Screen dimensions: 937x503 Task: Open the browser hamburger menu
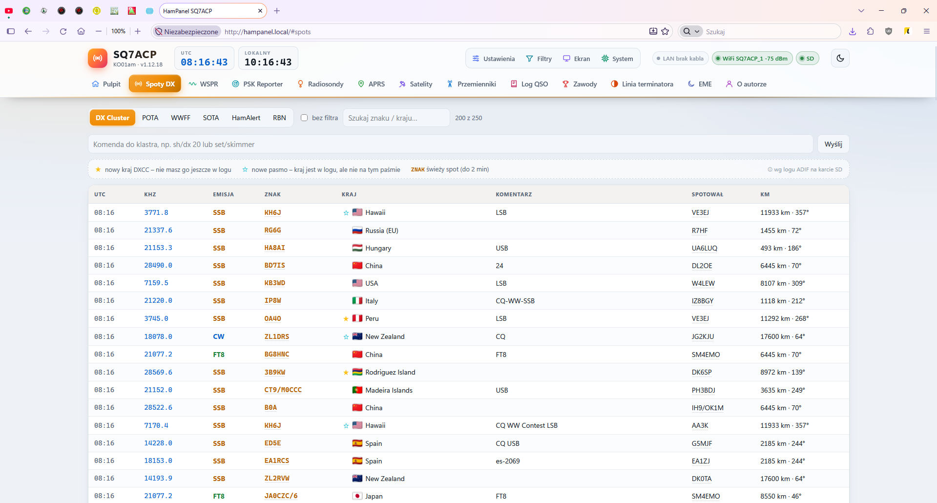[x=926, y=31]
